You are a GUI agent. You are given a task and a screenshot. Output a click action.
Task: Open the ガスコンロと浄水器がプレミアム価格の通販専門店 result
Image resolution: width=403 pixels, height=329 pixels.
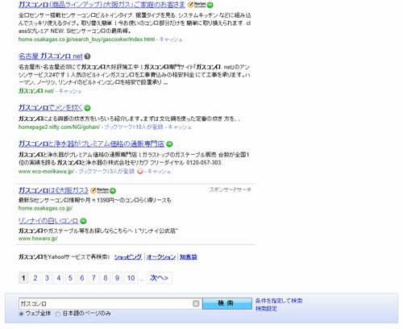point(91,144)
